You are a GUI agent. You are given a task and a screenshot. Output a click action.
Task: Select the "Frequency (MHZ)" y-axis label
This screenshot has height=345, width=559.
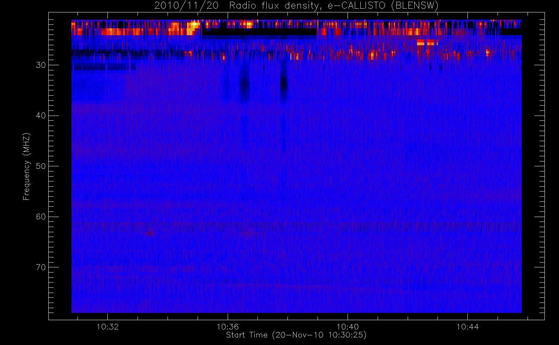click(27, 166)
